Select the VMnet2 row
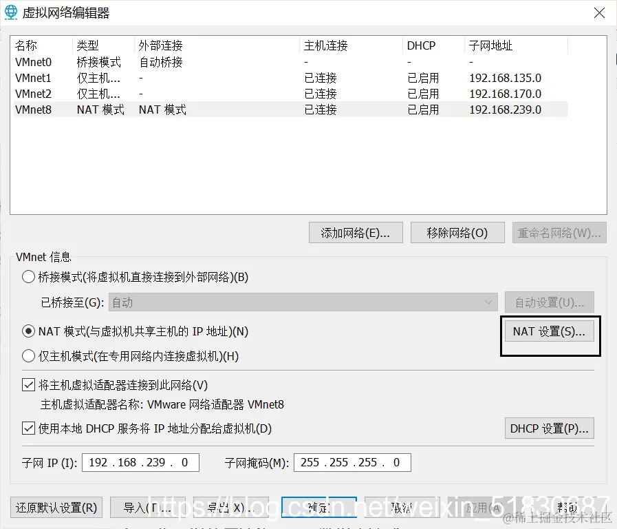The image size is (617, 529). (290, 94)
